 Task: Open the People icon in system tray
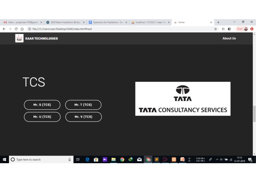(210, 160)
